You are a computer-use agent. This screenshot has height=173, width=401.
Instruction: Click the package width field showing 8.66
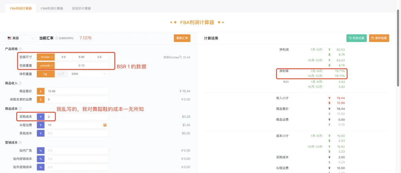click(x=81, y=57)
